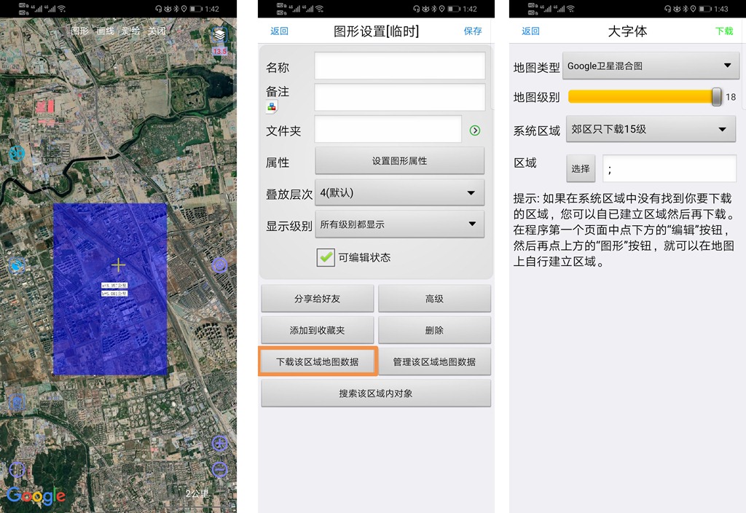Select 测绘 in the map top menu
Image resolution: width=746 pixels, height=513 pixels.
coord(130,31)
